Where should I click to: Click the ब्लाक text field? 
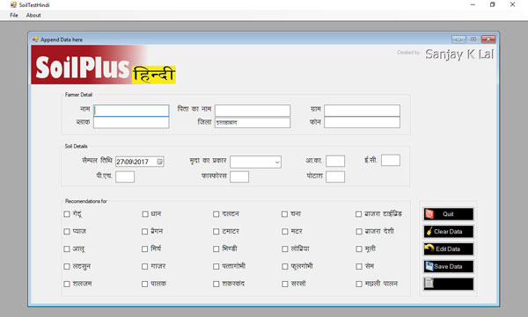(131, 122)
